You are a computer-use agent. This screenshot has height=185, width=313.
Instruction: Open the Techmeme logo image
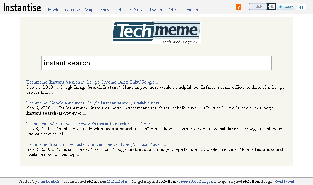(x=156, y=32)
